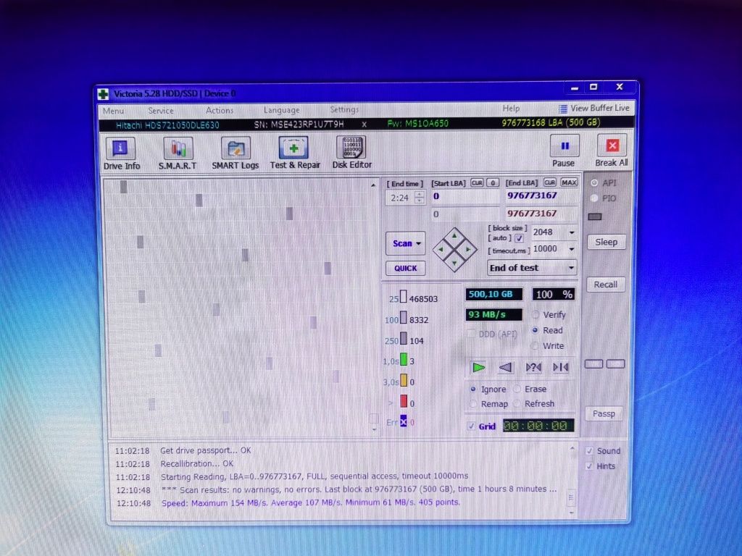The height and width of the screenshot is (556, 742).
Task: Click the blue Err block marker
Action: pyautogui.click(x=403, y=421)
